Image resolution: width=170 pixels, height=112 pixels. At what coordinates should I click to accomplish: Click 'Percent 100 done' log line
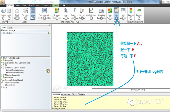tap(61, 106)
